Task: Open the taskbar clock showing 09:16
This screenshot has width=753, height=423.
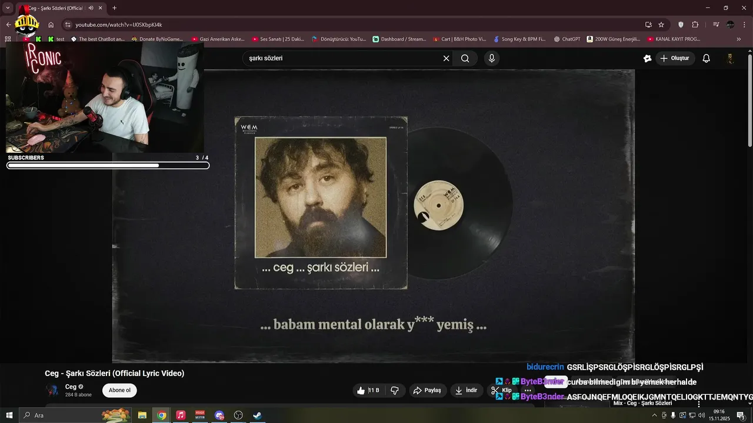Action: [x=719, y=415]
